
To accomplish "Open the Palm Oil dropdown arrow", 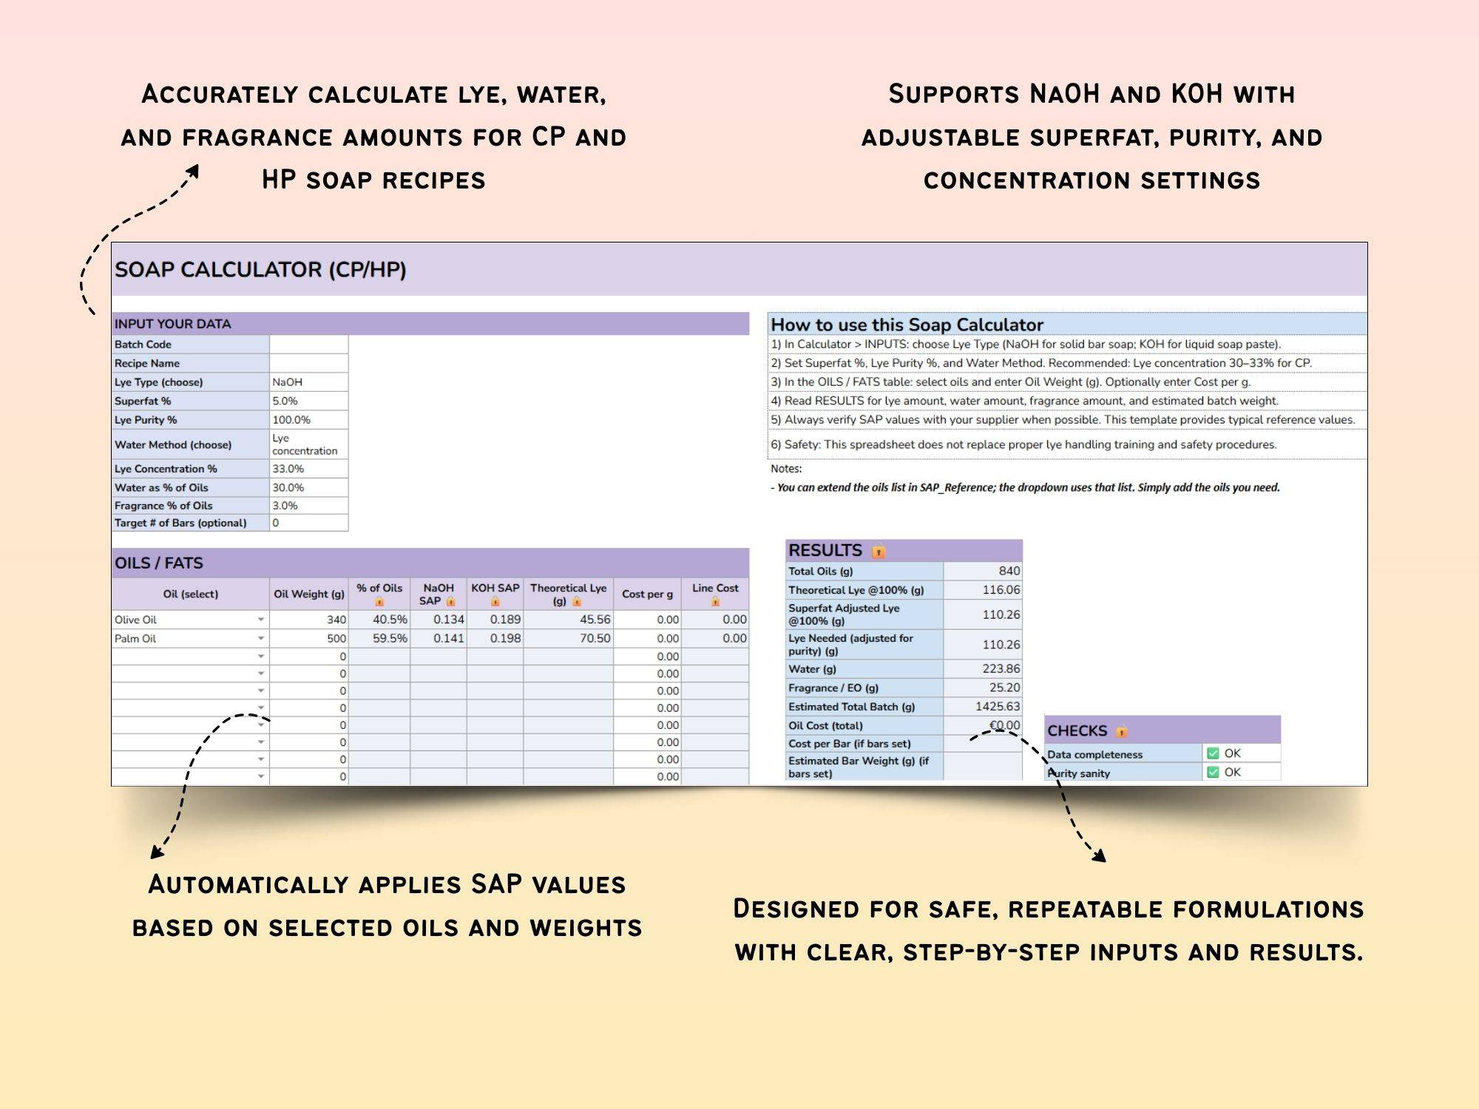I will coord(261,638).
